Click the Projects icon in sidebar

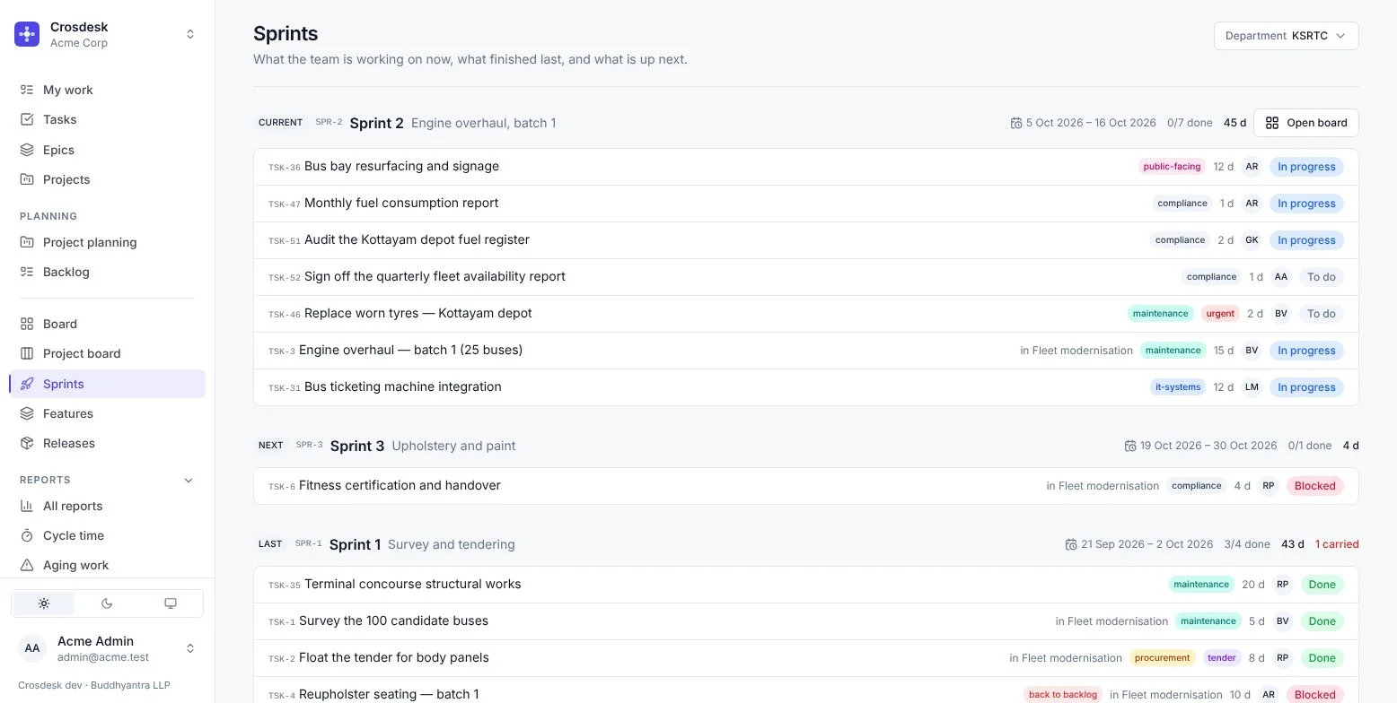27,179
